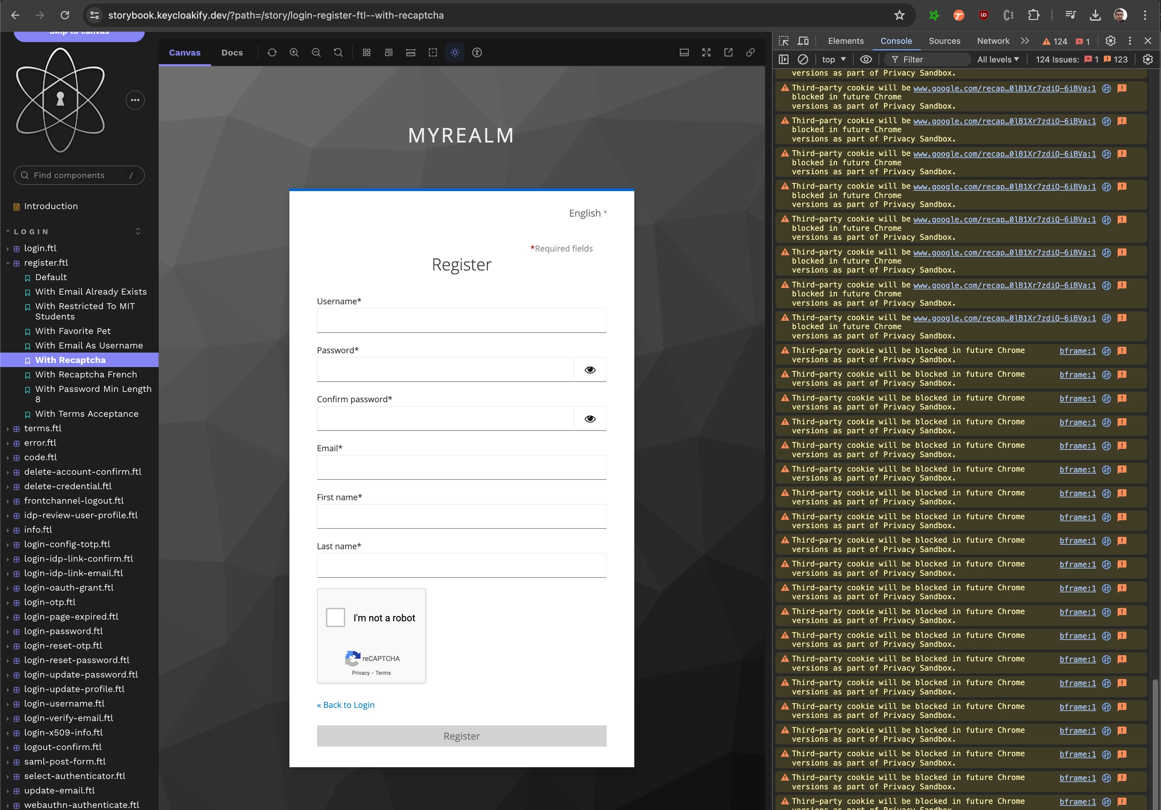Click the zoom out toolbar icon
The image size is (1161, 810).
pyautogui.click(x=316, y=52)
